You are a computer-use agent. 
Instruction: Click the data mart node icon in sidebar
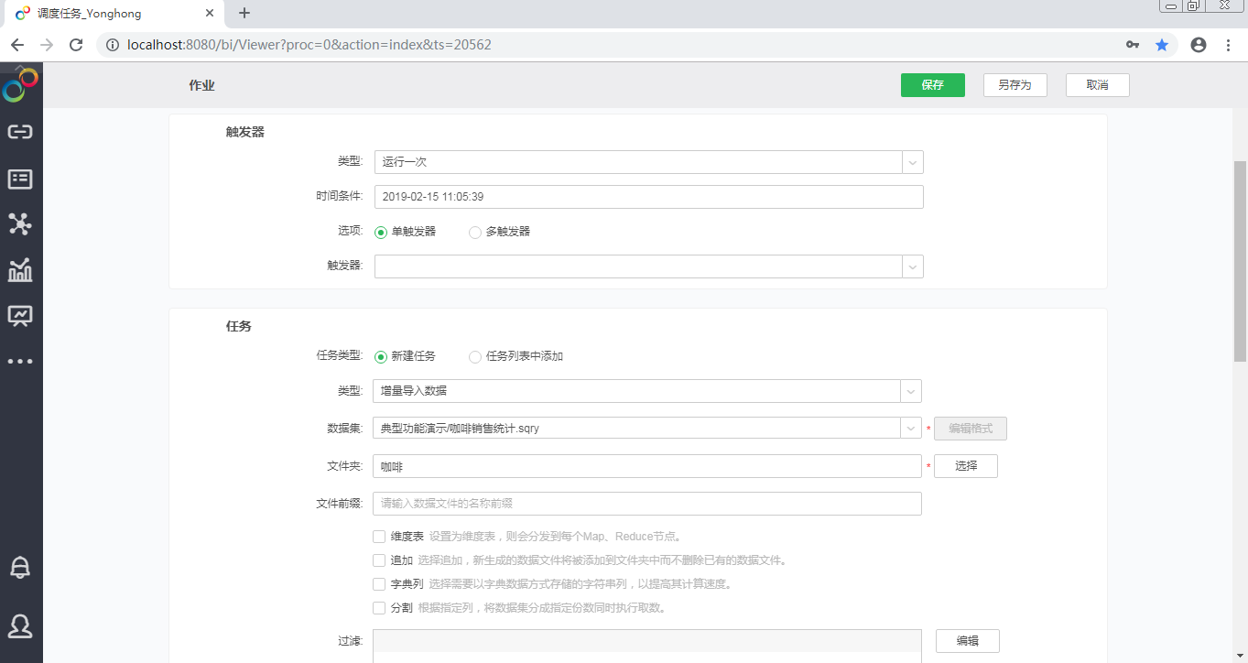(20, 223)
